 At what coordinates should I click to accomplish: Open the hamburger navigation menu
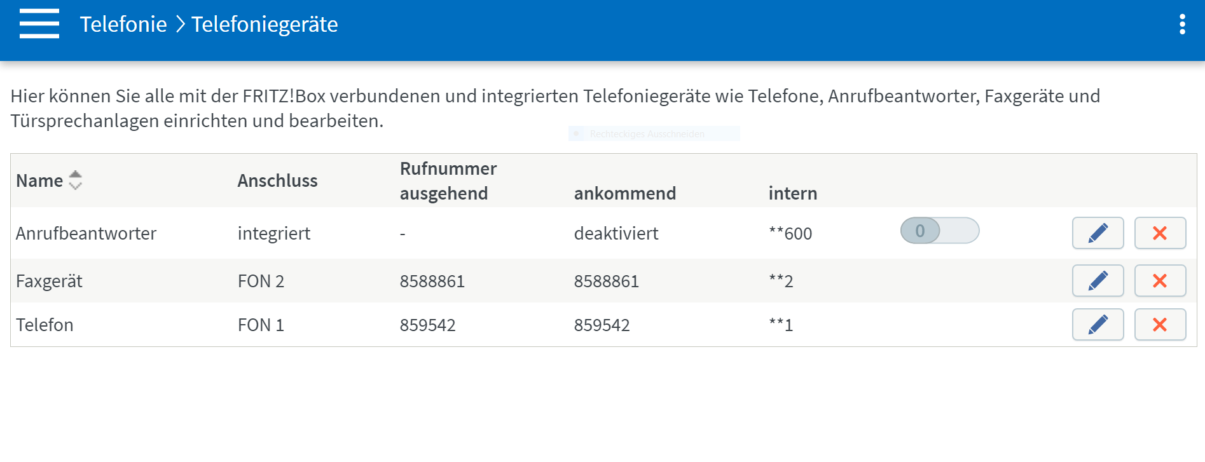(39, 24)
